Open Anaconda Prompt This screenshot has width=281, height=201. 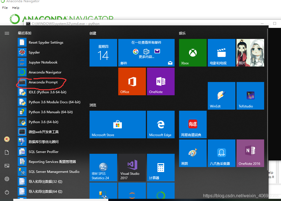click(49, 82)
